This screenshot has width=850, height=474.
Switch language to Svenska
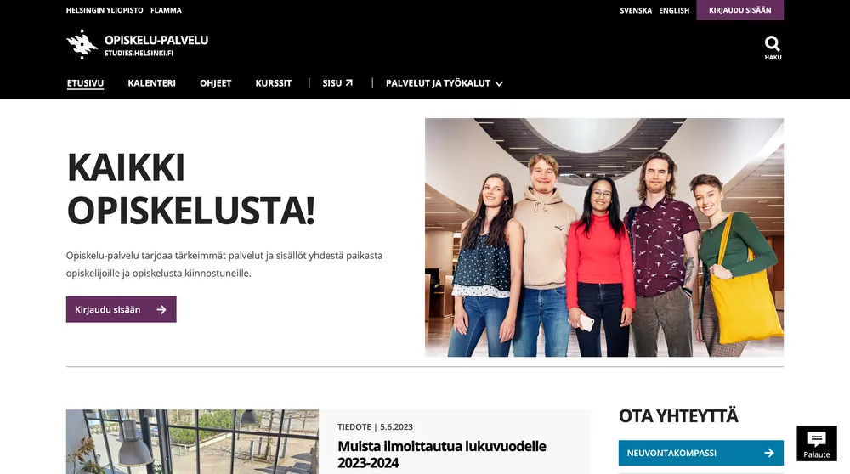(636, 10)
